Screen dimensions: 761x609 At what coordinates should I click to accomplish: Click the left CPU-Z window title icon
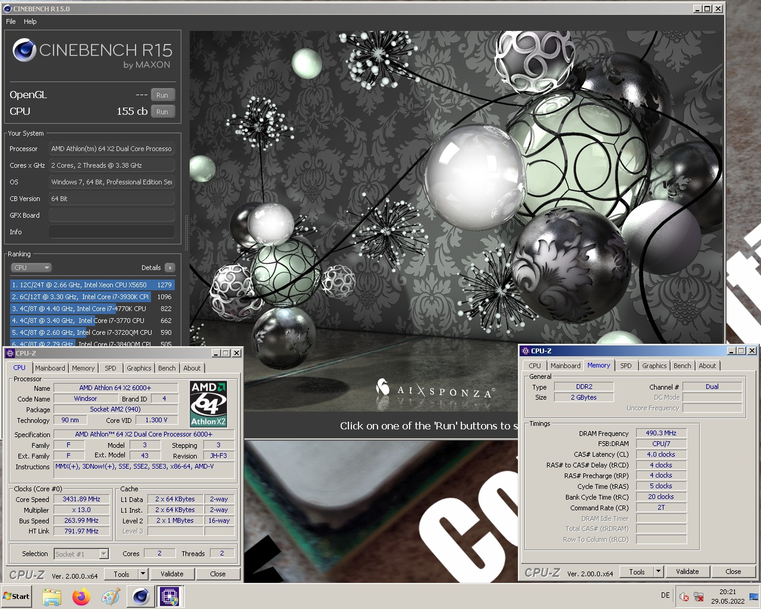tap(10, 353)
